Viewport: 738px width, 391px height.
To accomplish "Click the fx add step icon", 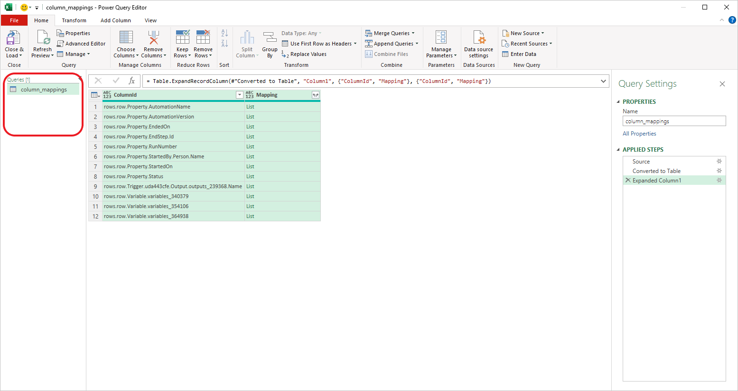I will (x=132, y=81).
